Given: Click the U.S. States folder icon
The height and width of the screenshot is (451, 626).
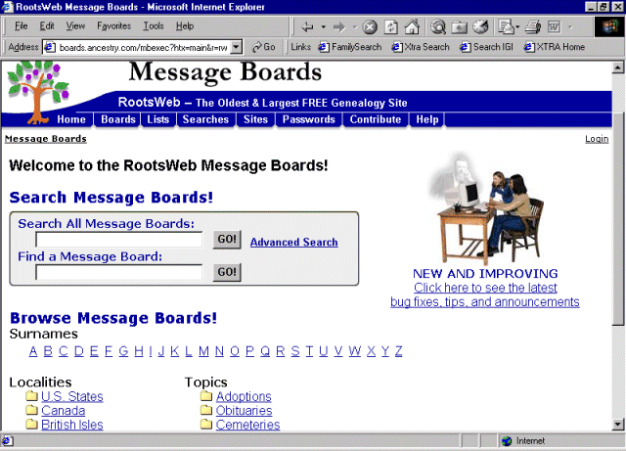Looking at the screenshot, I should [x=31, y=396].
